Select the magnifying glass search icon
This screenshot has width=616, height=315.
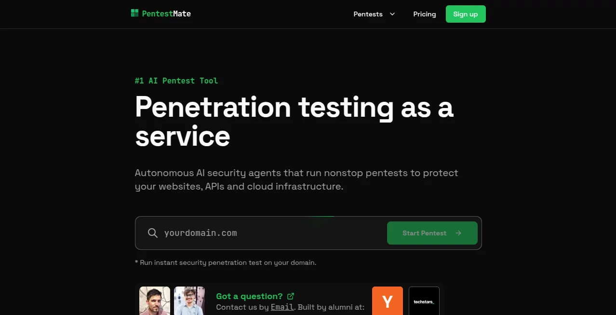coord(152,233)
